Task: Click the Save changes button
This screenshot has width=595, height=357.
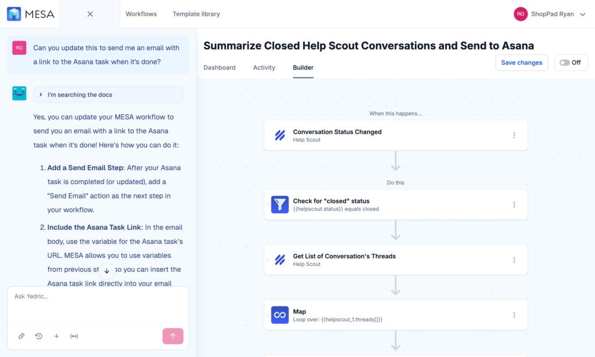Action: pyautogui.click(x=521, y=62)
